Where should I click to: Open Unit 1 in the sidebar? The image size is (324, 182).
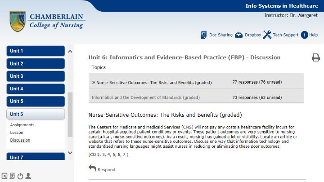[x=36, y=51]
